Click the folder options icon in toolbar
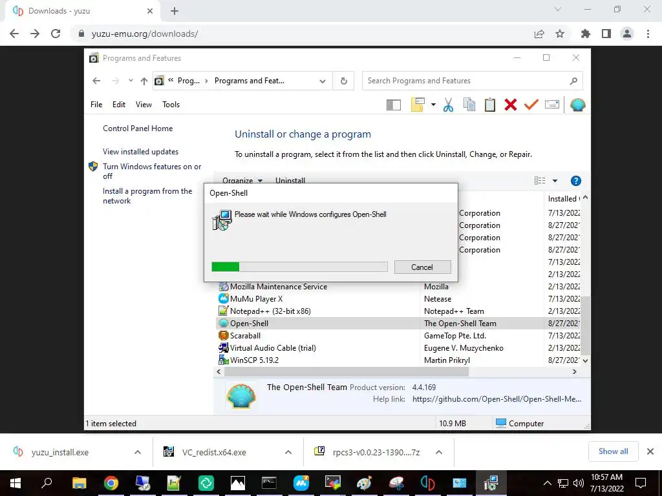Image resolution: width=662 pixels, height=496 pixels. coord(418,105)
